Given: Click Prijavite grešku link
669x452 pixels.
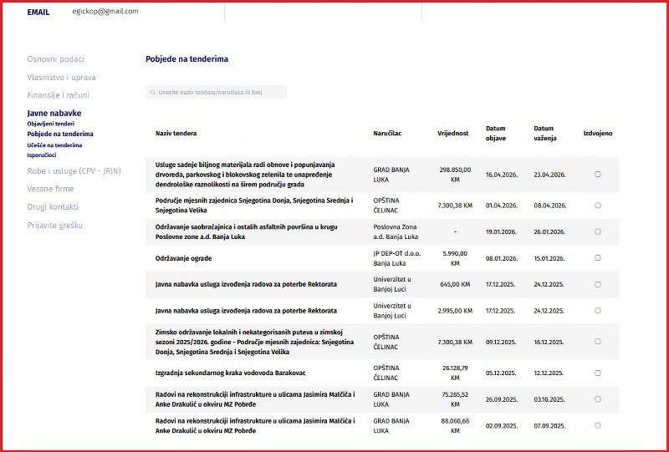Looking at the screenshot, I should (x=54, y=225).
